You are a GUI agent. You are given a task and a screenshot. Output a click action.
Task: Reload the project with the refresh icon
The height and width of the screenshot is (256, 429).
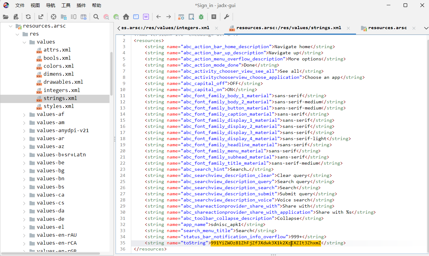28,17
